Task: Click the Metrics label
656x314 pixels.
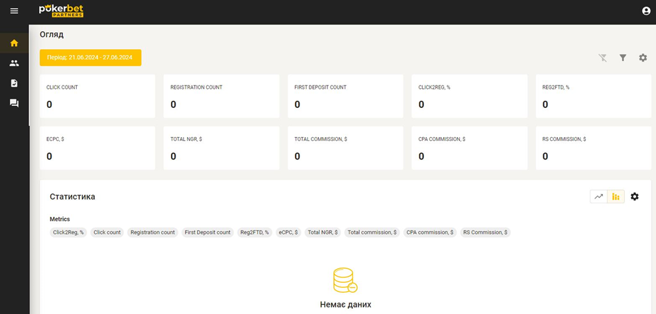Action: [x=60, y=219]
